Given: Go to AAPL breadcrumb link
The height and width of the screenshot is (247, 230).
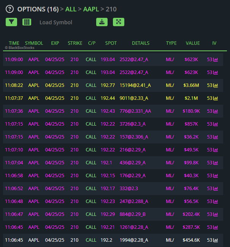Looking at the screenshot, I should (x=91, y=9).
